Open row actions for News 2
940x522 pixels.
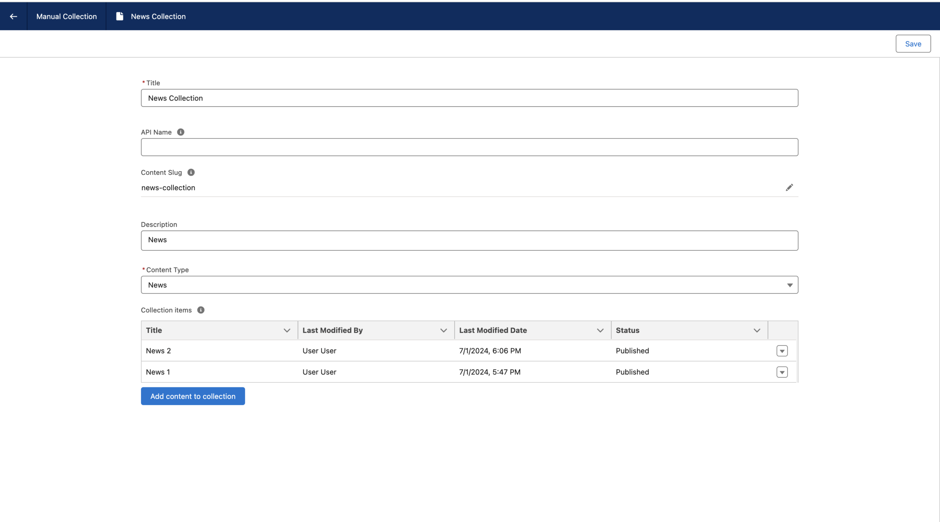(782, 351)
